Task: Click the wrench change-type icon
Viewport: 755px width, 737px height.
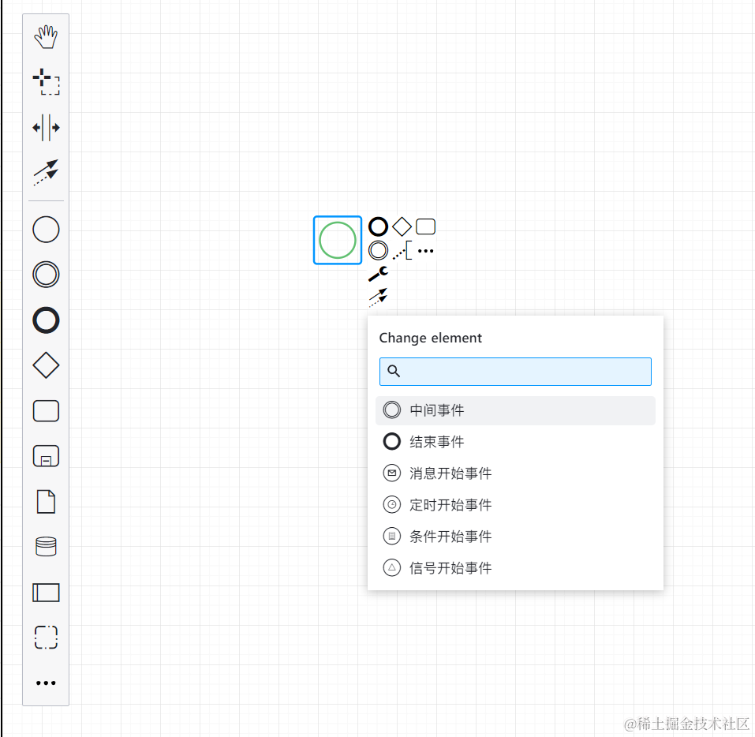Action: click(378, 274)
